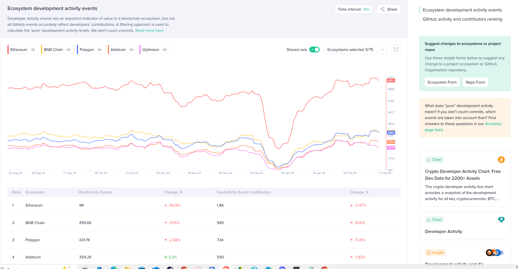Click Ethereum's -10.13% change value
Screen dimensions: 518x269
[174, 205]
